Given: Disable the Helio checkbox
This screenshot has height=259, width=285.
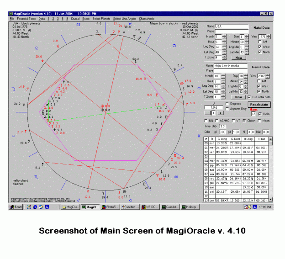Looking at the screenshot, I should click(260, 114).
